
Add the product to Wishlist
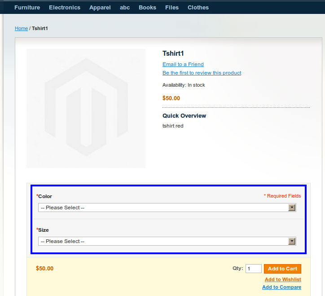pyautogui.click(x=283, y=279)
